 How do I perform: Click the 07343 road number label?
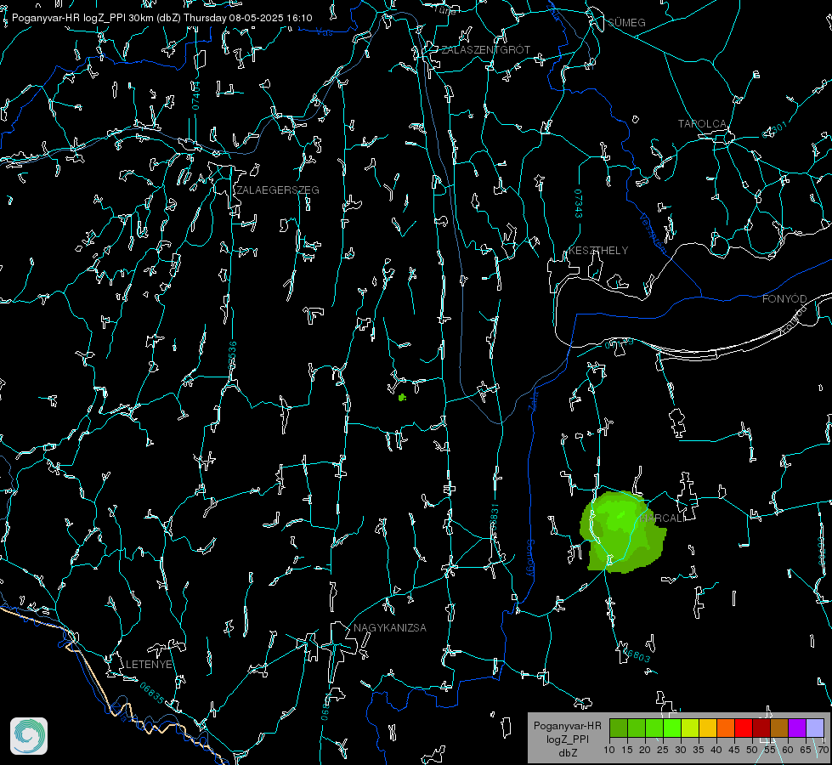pos(578,203)
